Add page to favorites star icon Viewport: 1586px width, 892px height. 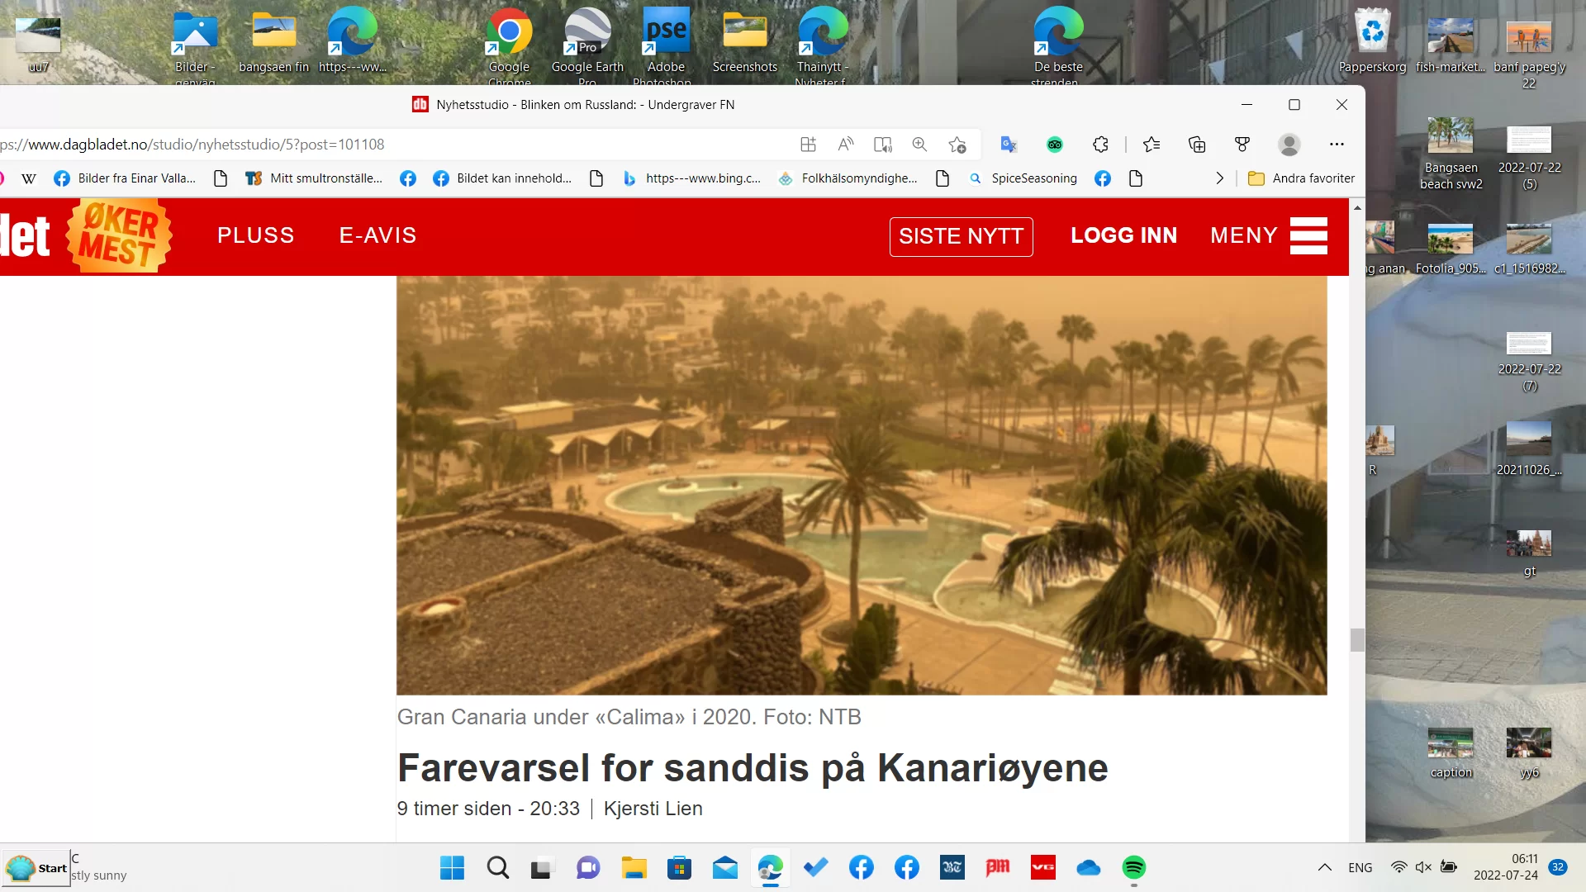click(x=957, y=145)
